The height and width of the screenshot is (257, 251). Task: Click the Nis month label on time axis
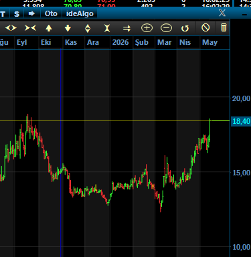pos(185,42)
